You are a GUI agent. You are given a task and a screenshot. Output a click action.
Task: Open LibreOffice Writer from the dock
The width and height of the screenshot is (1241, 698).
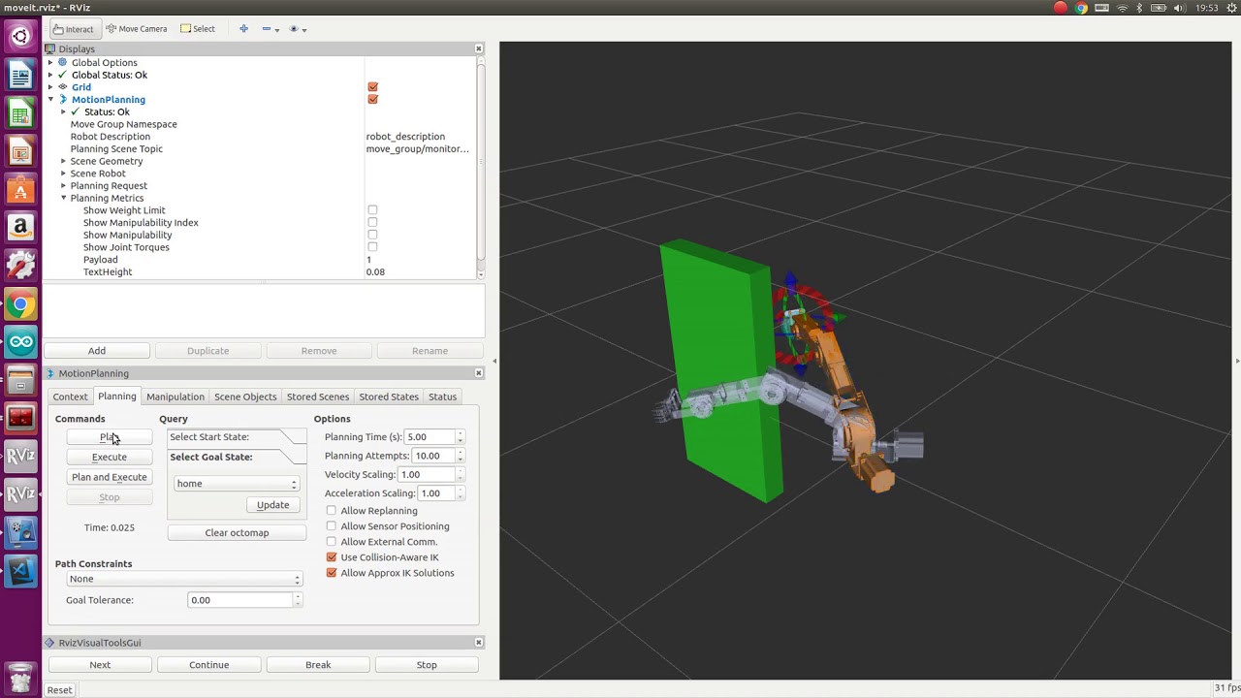coord(20,75)
